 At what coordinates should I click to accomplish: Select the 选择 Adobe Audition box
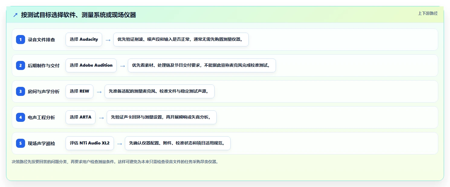pyautogui.click(x=91, y=65)
